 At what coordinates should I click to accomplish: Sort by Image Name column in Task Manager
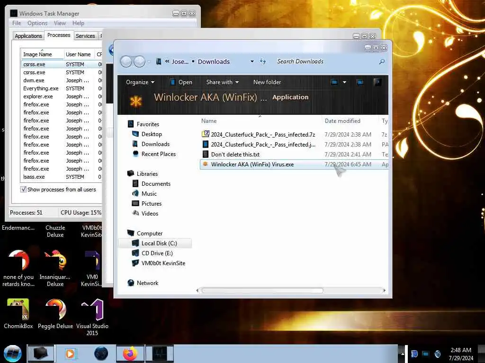click(x=42, y=54)
